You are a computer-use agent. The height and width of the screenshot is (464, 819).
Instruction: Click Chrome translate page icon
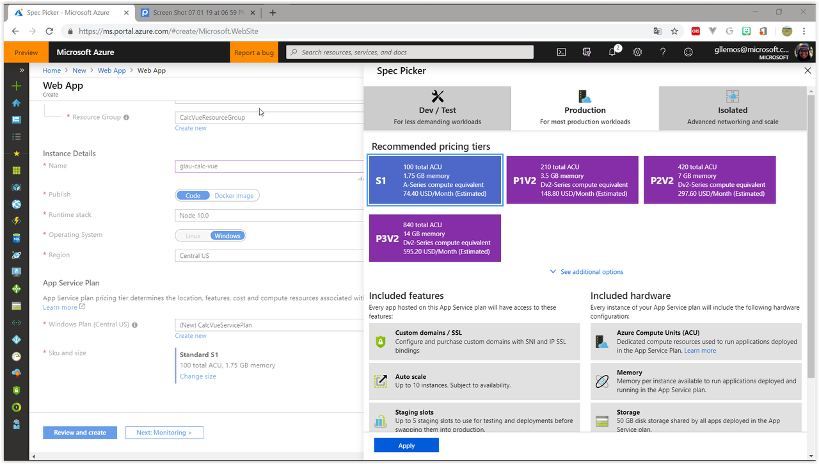657,31
